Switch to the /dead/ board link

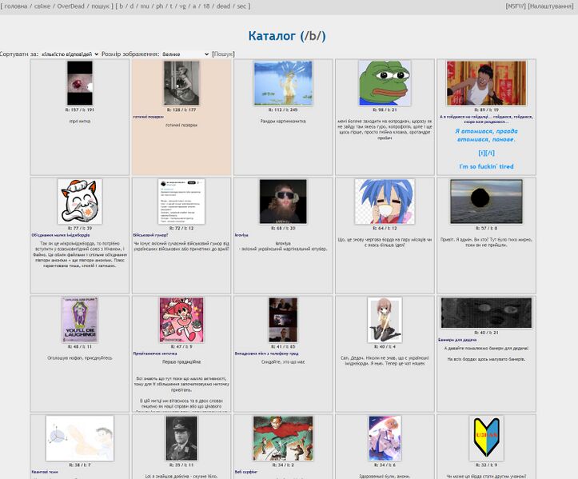click(223, 6)
